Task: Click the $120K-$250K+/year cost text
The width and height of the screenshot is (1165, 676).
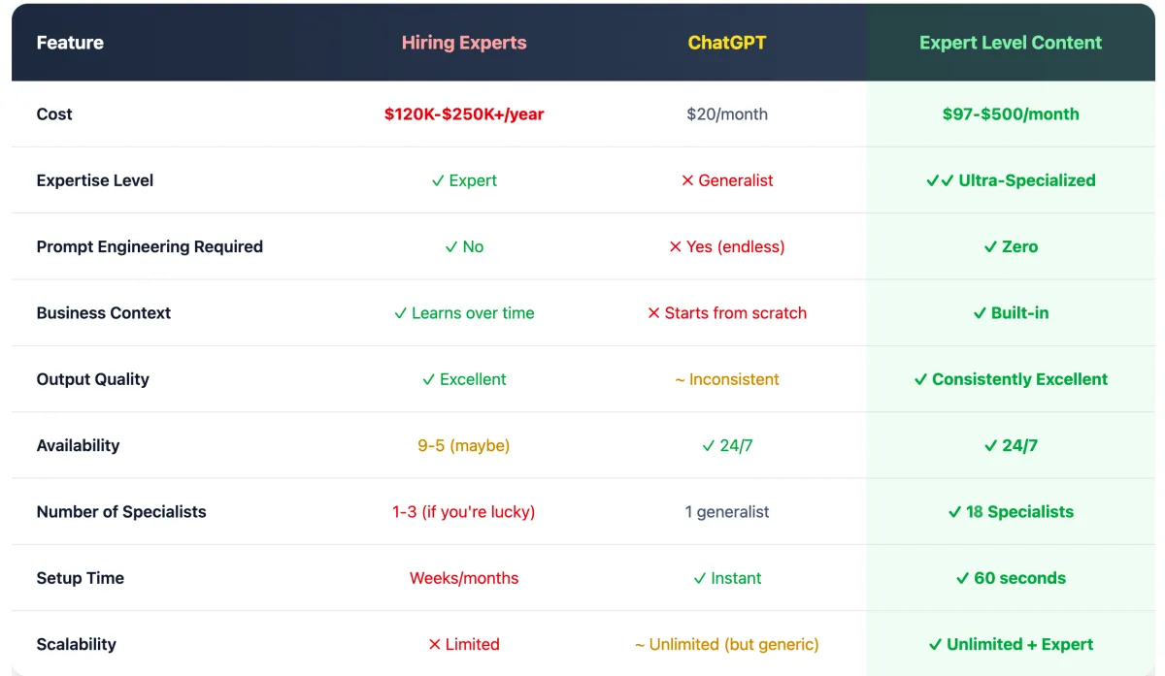Action: [x=464, y=114]
